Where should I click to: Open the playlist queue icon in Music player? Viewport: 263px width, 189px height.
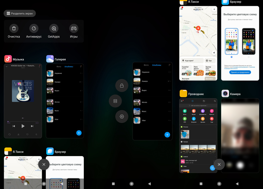point(36,134)
